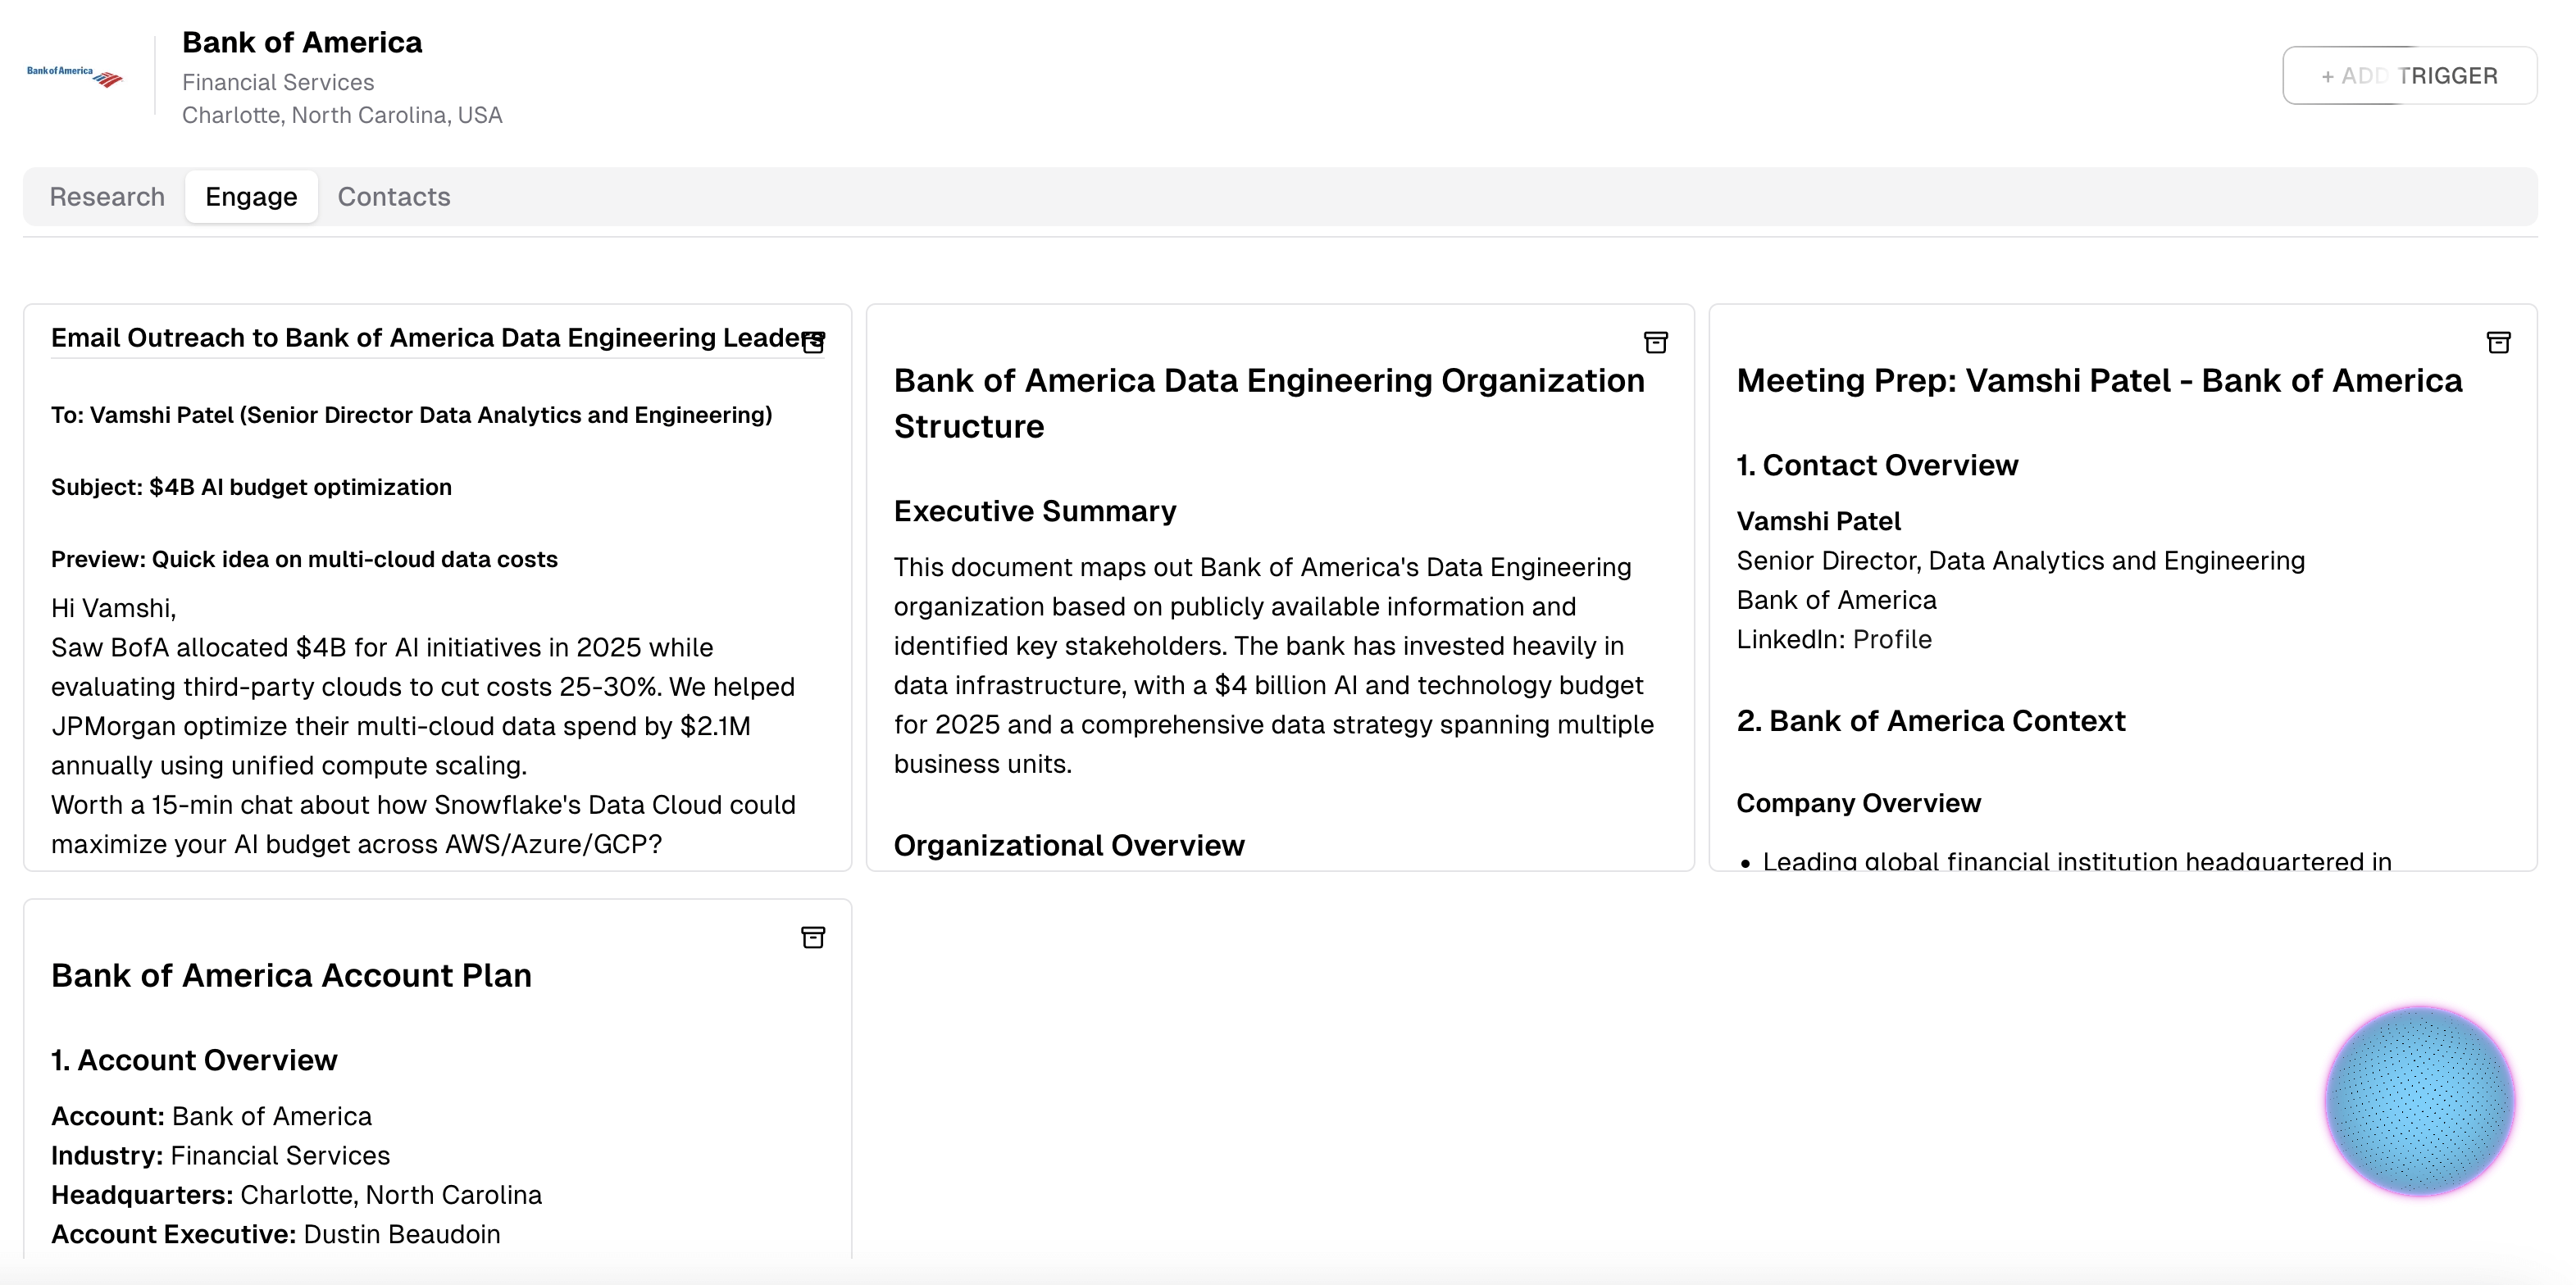This screenshot has width=2576, height=1285.
Task: Archive the Bank of America Account Plan card
Action: tap(814, 938)
